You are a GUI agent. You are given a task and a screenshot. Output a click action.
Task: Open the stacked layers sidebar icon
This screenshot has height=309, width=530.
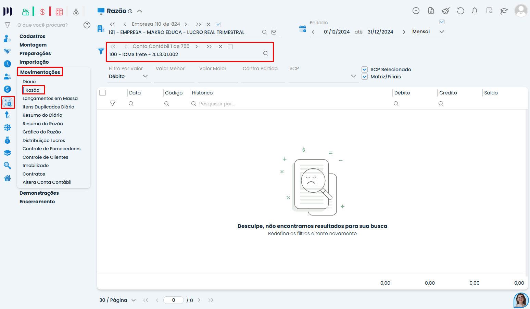7,153
